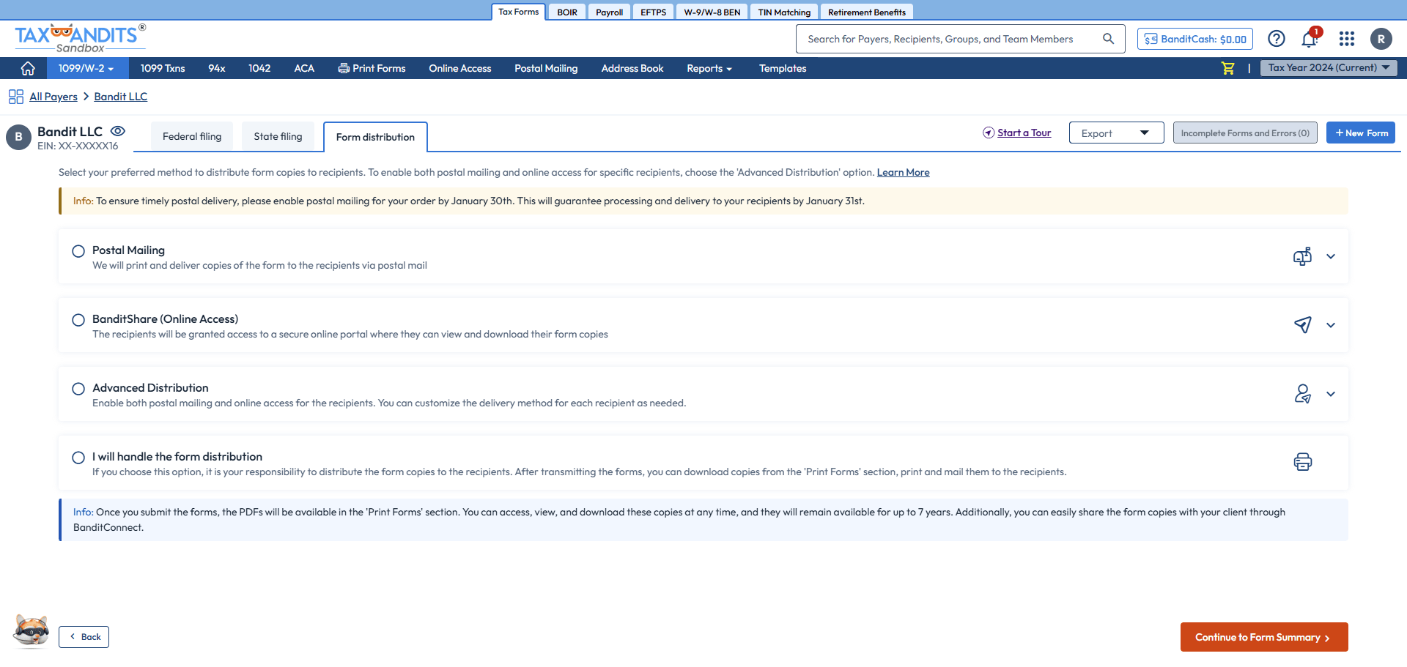Choose Advanced Distribution delivery method

click(x=78, y=389)
